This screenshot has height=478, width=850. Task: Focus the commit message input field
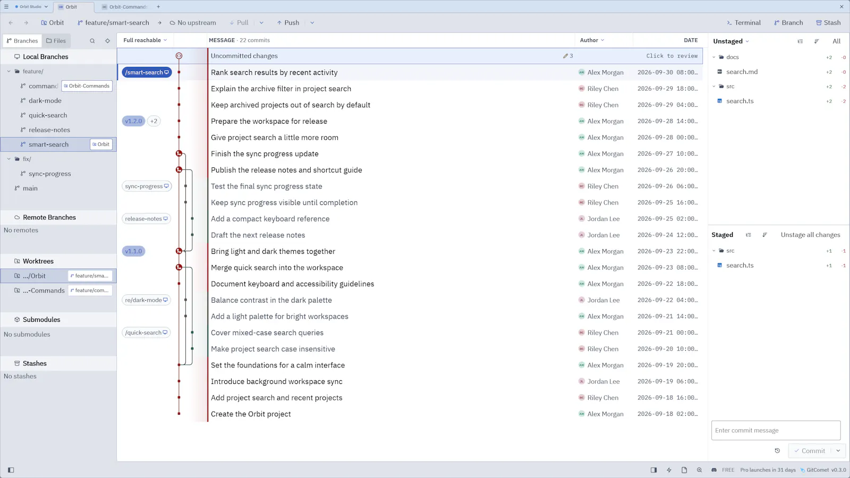click(776, 430)
